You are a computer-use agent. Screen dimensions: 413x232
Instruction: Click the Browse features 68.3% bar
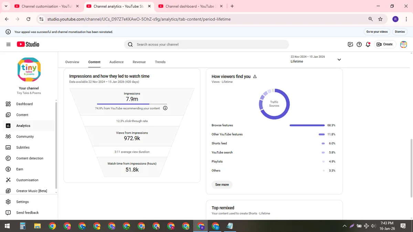click(307, 125)
